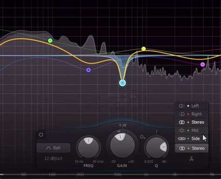The width and height of the screenshot is (221, 179).
Task: Click the gain-Q interaction gear icon
Action: tap(142, 137)
